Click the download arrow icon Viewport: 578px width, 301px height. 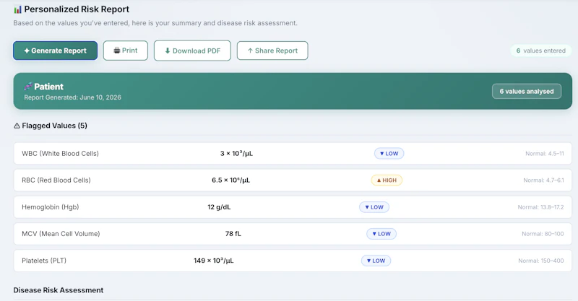tap(168, 51)
